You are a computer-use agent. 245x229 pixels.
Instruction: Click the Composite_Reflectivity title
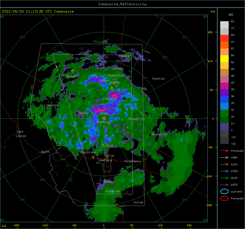(122, 4)
